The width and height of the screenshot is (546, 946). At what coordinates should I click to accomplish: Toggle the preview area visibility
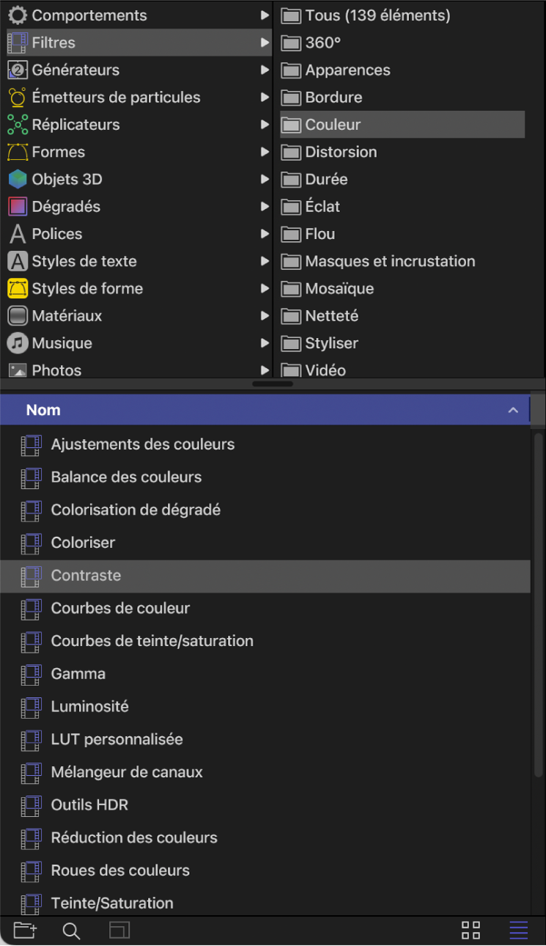coord(119,930)
